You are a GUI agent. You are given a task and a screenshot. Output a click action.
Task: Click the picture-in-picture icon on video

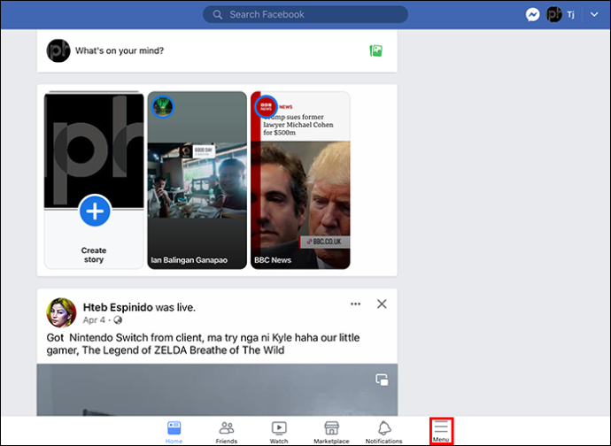pos(382,380)
